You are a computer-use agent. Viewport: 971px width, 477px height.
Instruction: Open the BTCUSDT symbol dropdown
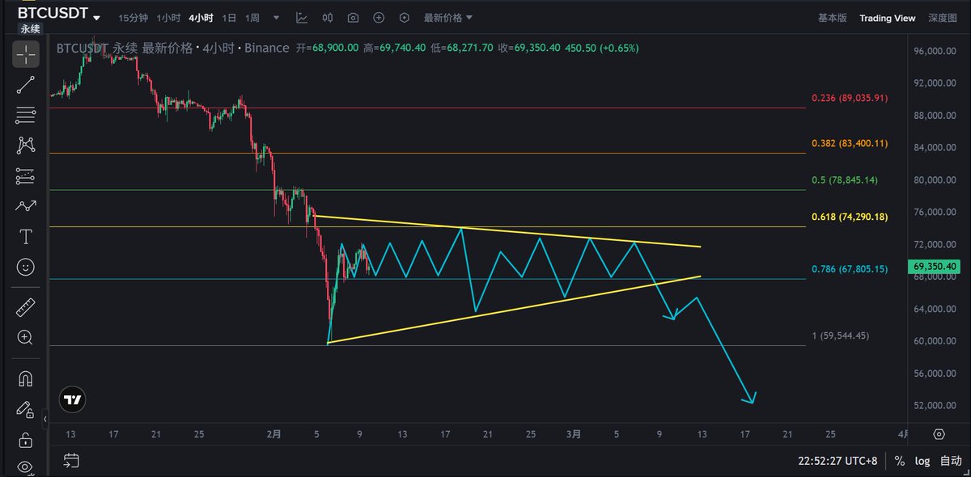click(60, 13)
